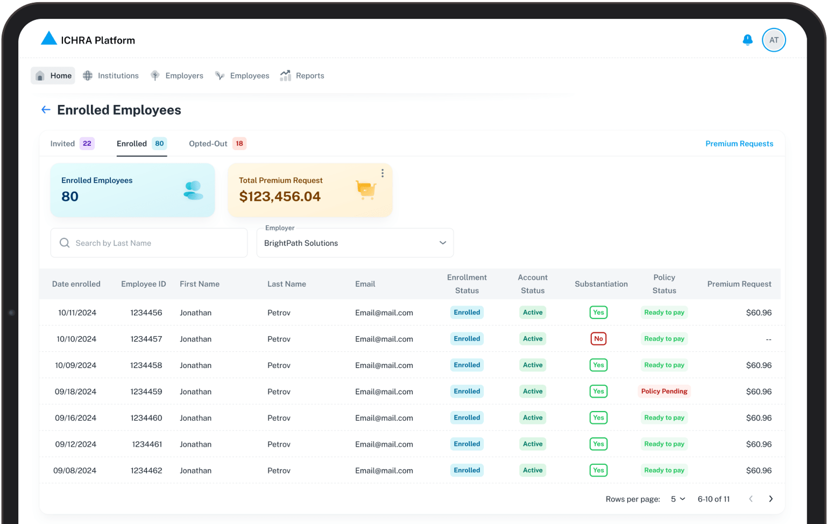Click the magnifier icon in the search box
This screenshot has height=524, width=827.
[65, 243]
